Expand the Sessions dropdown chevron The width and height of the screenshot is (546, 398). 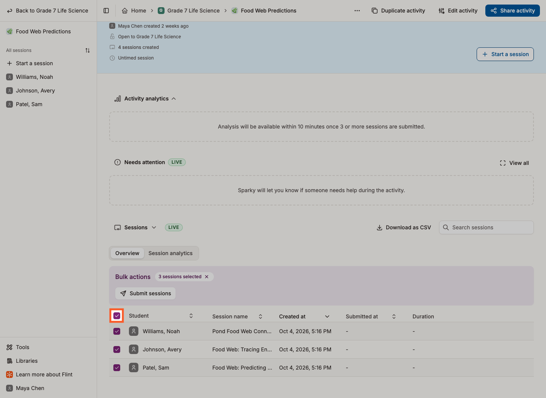[154, 227]
